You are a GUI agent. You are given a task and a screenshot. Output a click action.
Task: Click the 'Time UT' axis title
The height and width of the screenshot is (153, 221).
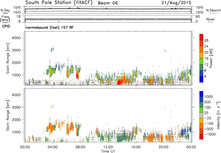(x=108, y=151)
